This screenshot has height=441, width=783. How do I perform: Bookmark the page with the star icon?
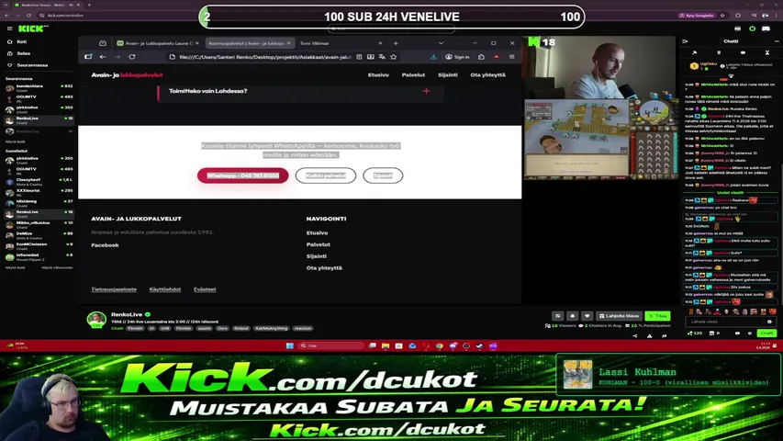pyautogui.click(x=394, y=57)
